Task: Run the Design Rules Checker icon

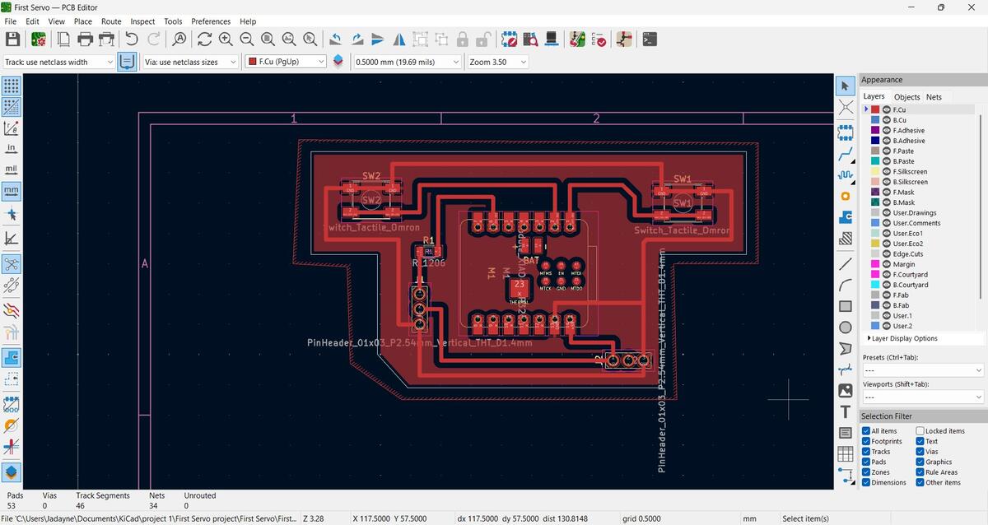Action: [x=599, y=39]
